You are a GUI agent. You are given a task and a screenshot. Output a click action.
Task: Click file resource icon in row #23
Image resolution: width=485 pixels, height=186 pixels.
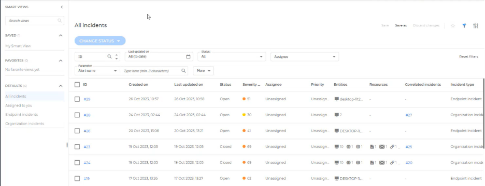[x=372, y=147]
